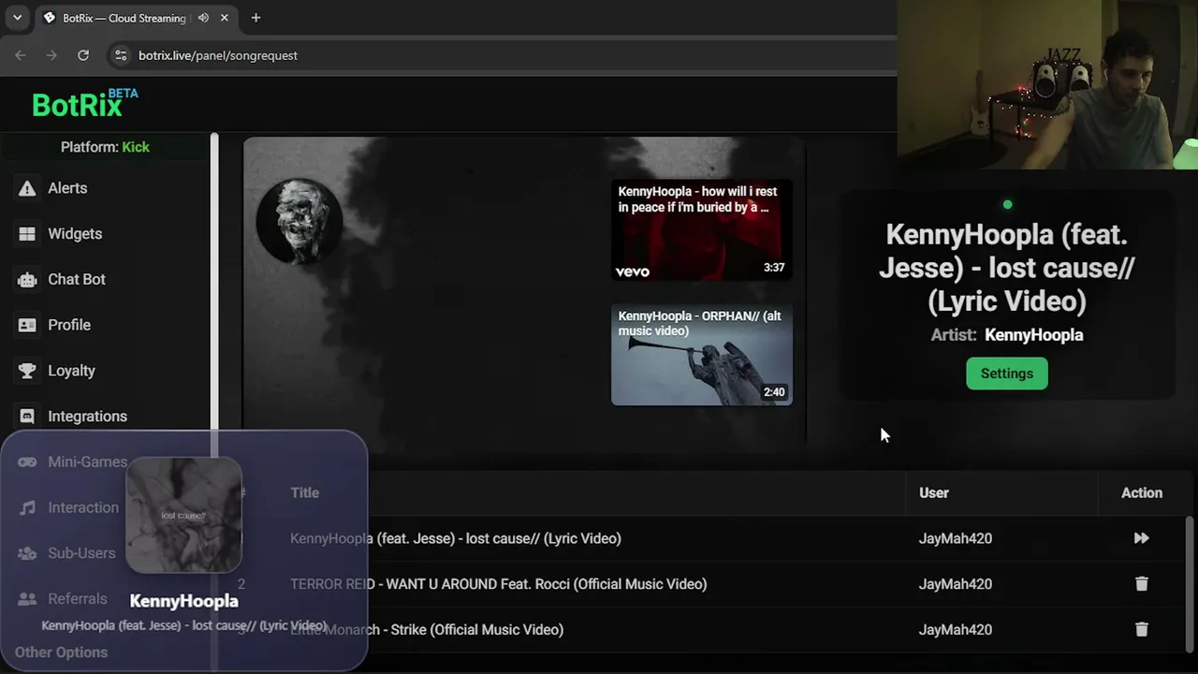
Task: Click the Alerts warning triangle icon
Action: (x=27, y=188)
